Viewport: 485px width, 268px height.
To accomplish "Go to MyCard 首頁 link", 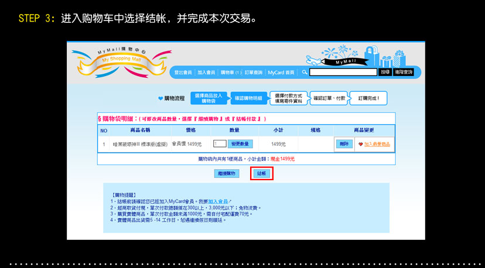I will (x=281, y=73).
